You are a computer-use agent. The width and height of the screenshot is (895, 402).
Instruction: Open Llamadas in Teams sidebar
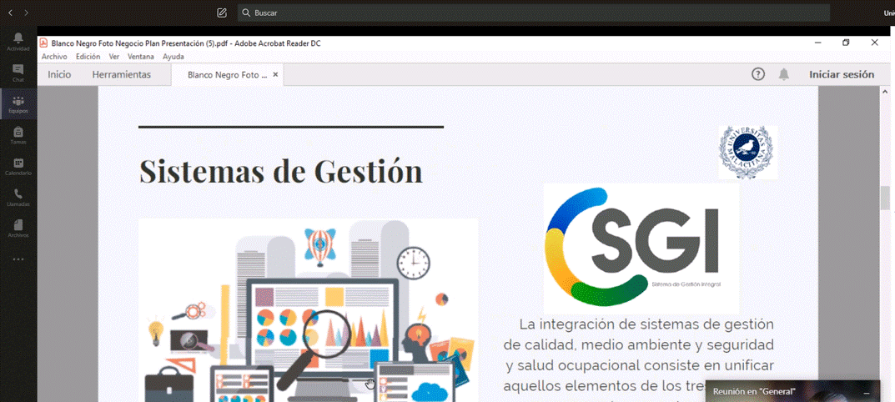pyautogui.click(x=18, y=197)
